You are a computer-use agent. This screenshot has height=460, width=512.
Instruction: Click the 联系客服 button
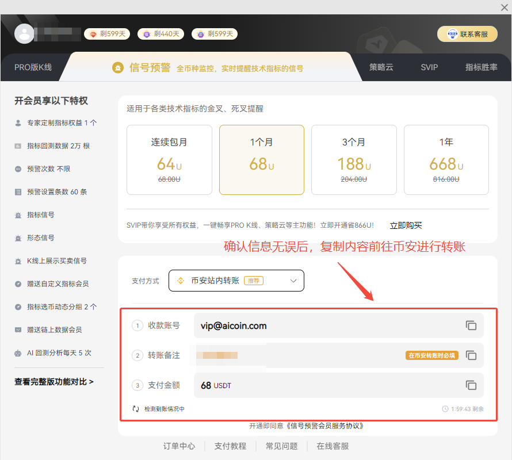click(467, 34)
